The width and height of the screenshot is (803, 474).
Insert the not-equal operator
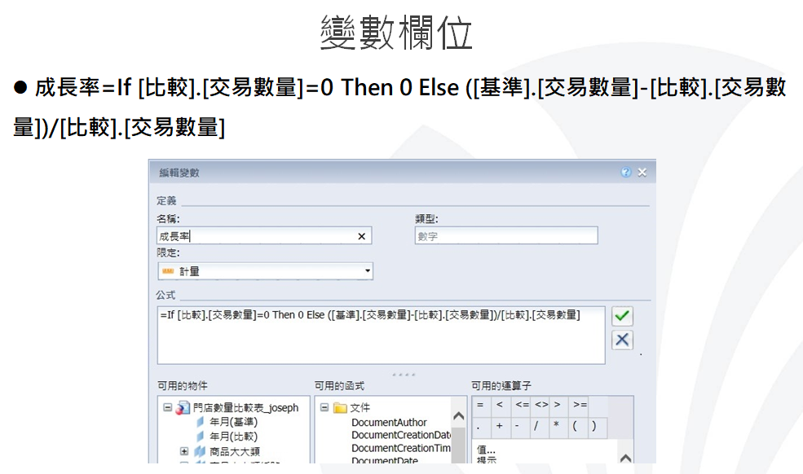click(540, 405)
